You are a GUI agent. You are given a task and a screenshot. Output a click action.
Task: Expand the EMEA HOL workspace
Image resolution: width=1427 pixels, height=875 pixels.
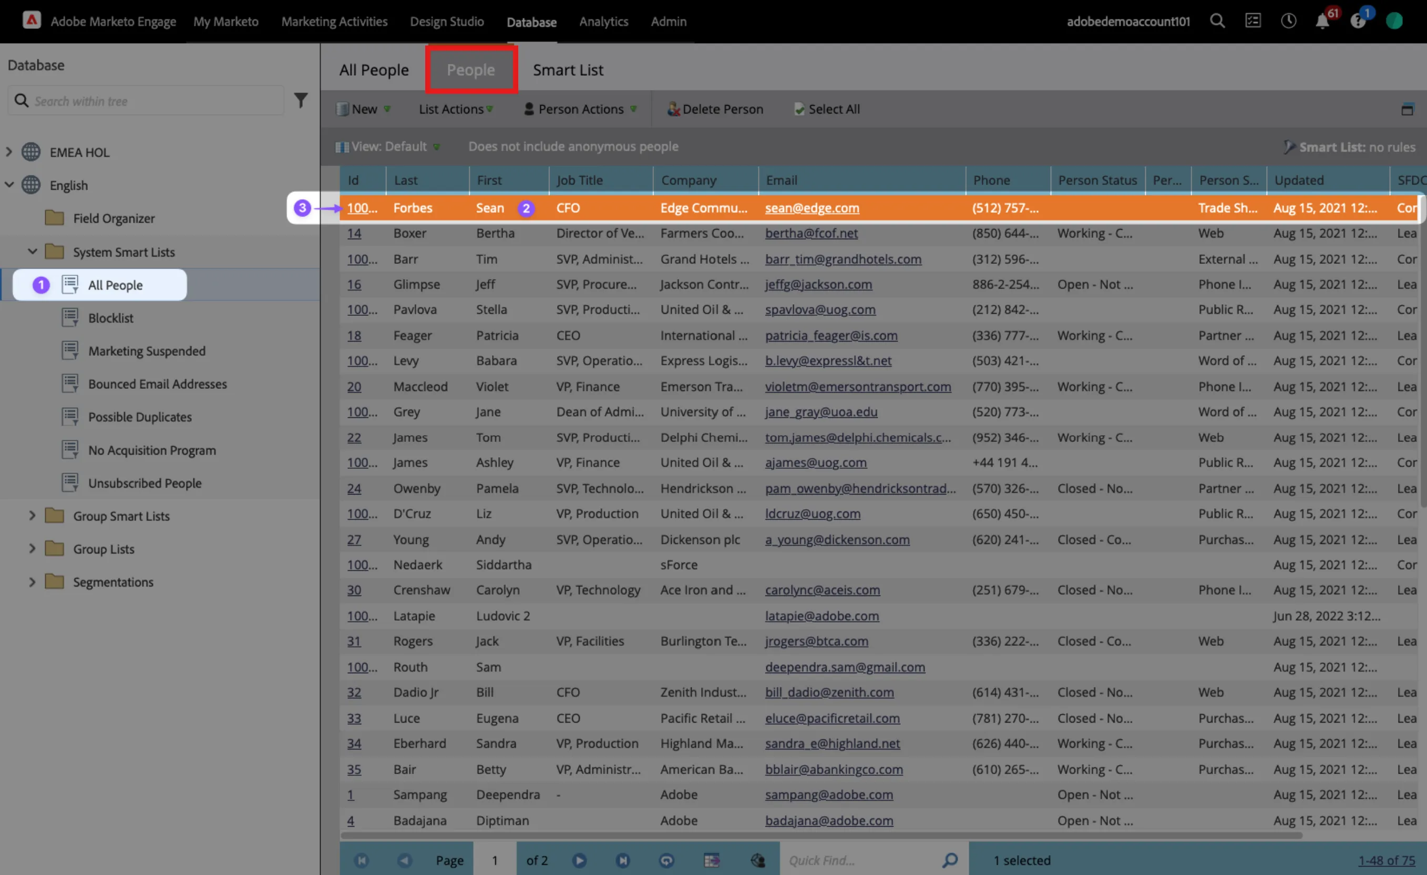pos(9,152)
